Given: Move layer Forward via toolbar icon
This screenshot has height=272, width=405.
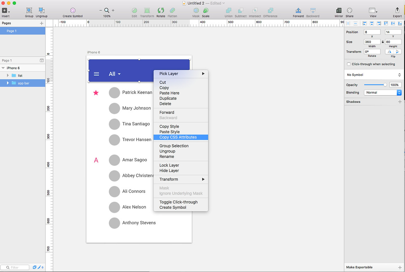Looking at the screenshot, I should click(298, 10).
